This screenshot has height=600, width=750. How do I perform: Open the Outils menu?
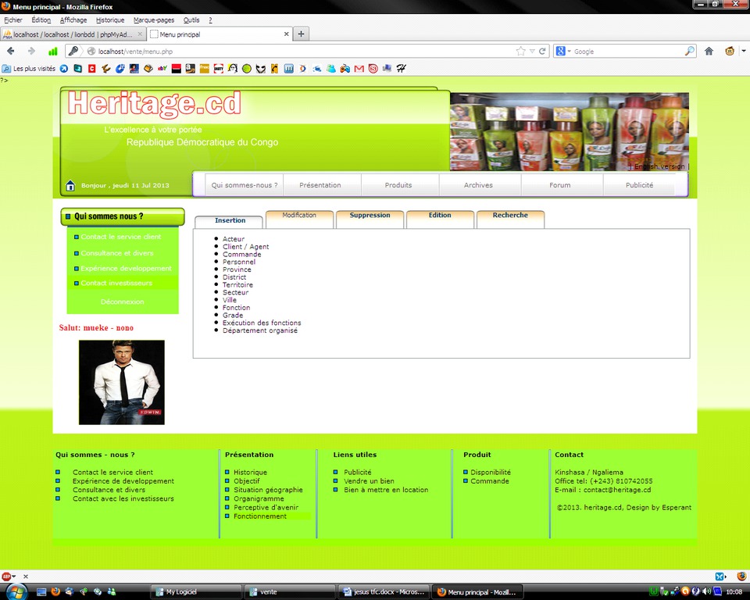(x=191, y=20)
